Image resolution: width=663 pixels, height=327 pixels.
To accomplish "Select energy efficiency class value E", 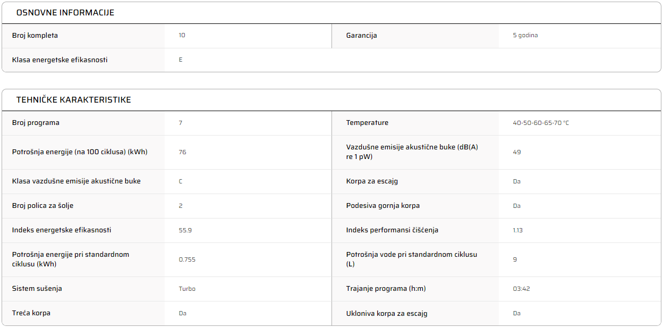I will pyautogui.click(x=181, y=60).
